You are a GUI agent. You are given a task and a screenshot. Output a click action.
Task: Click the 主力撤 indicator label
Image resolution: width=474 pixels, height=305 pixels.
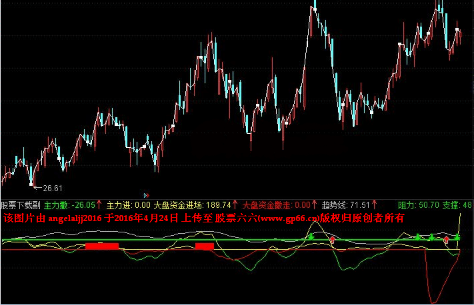point(56,205)
